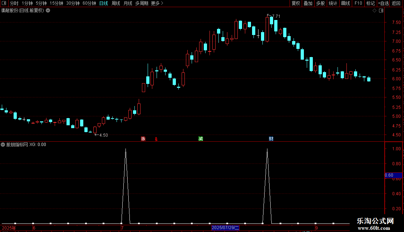Click the 2025年 label on time axis
Viewport: 404px width, 232px height.
(9, 228)
